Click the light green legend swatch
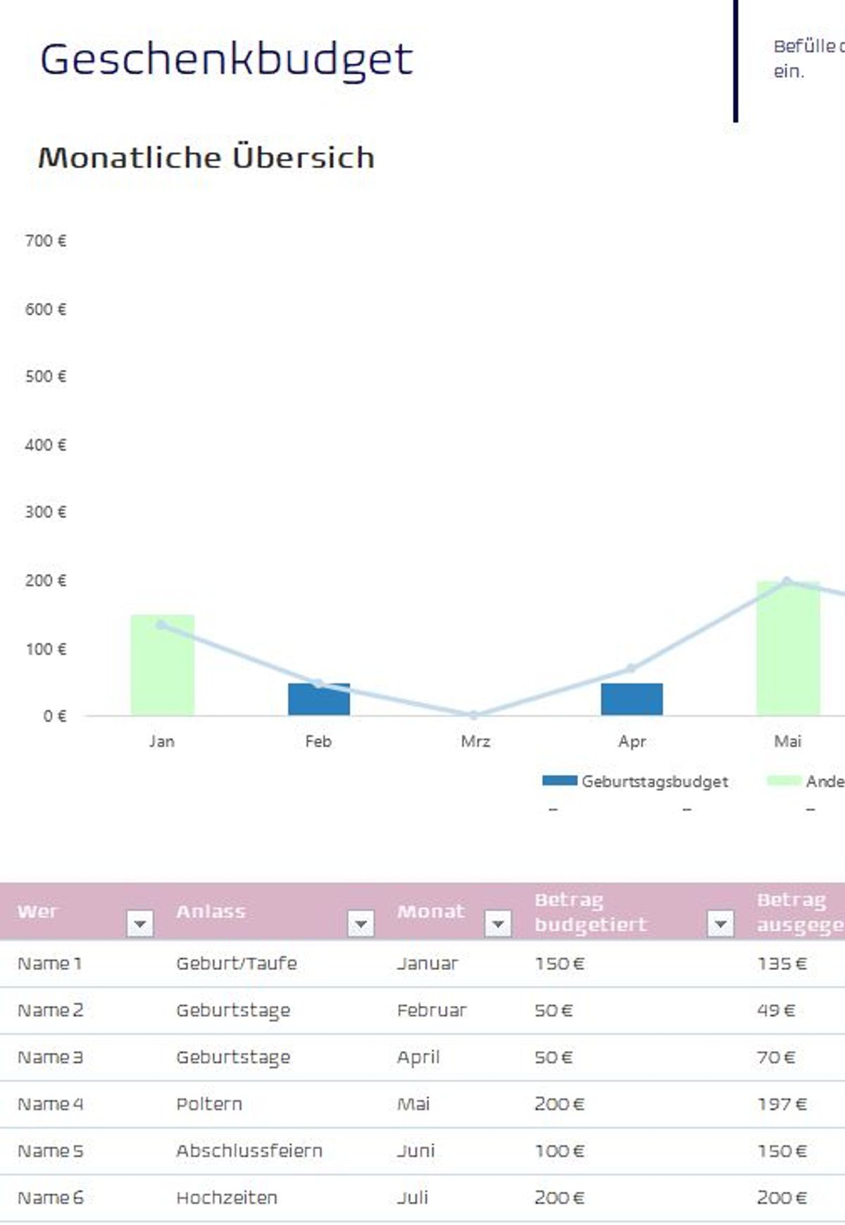This screenshot has width=845, height=1225. (x=784, y=781)
